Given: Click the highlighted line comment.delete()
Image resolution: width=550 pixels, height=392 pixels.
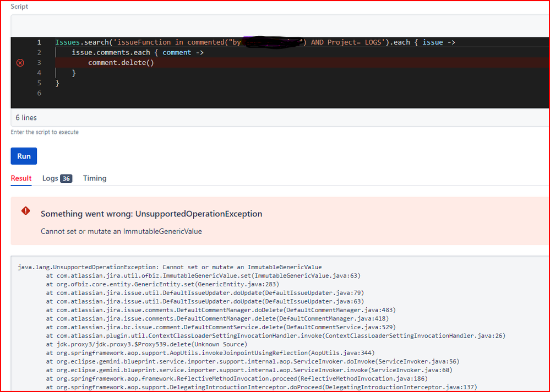Looking at the screenshot, I should click(x=121, y=63).
